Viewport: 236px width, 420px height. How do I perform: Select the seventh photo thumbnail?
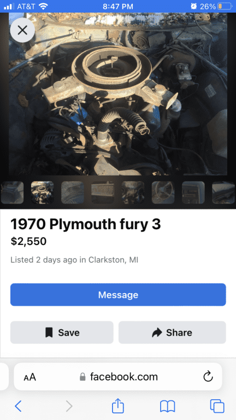(193, 192)
